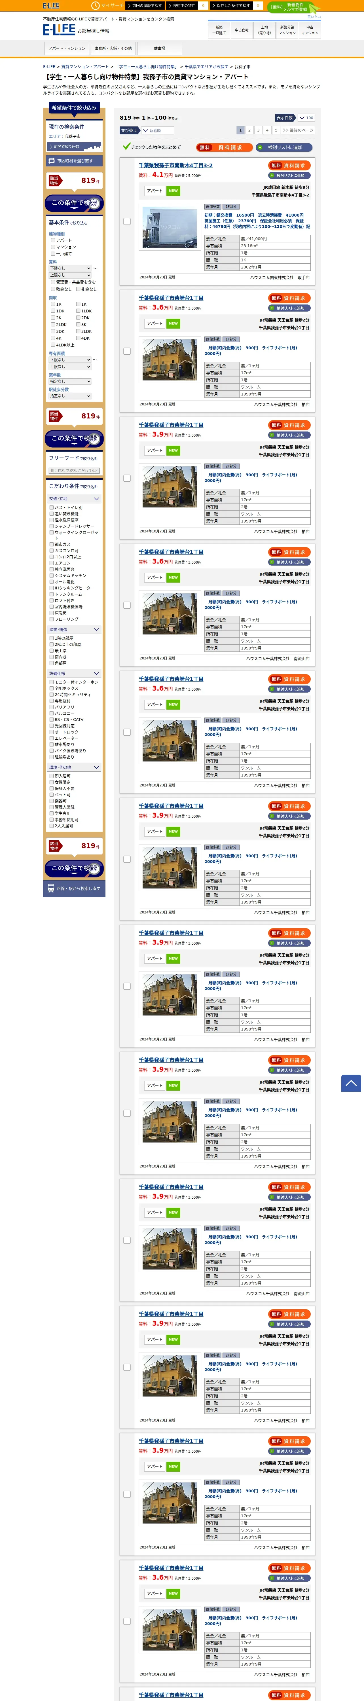Check the エアコン option

click(x=52, y=563)
